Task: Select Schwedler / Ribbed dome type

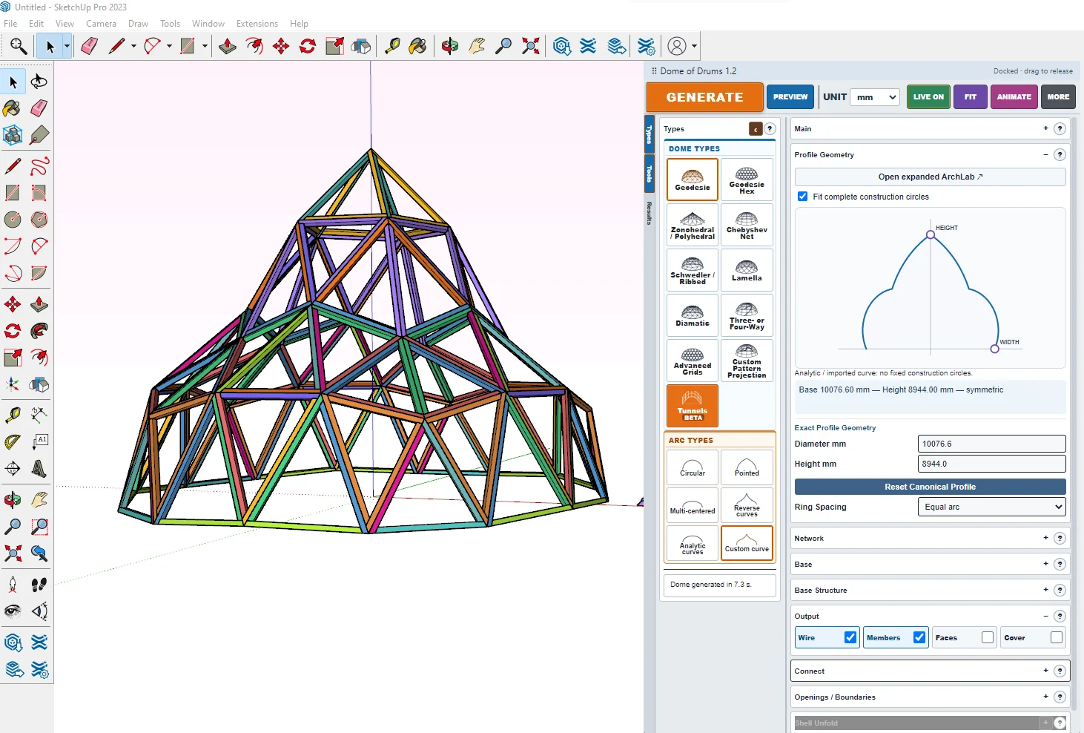Action: coord(693,270)
